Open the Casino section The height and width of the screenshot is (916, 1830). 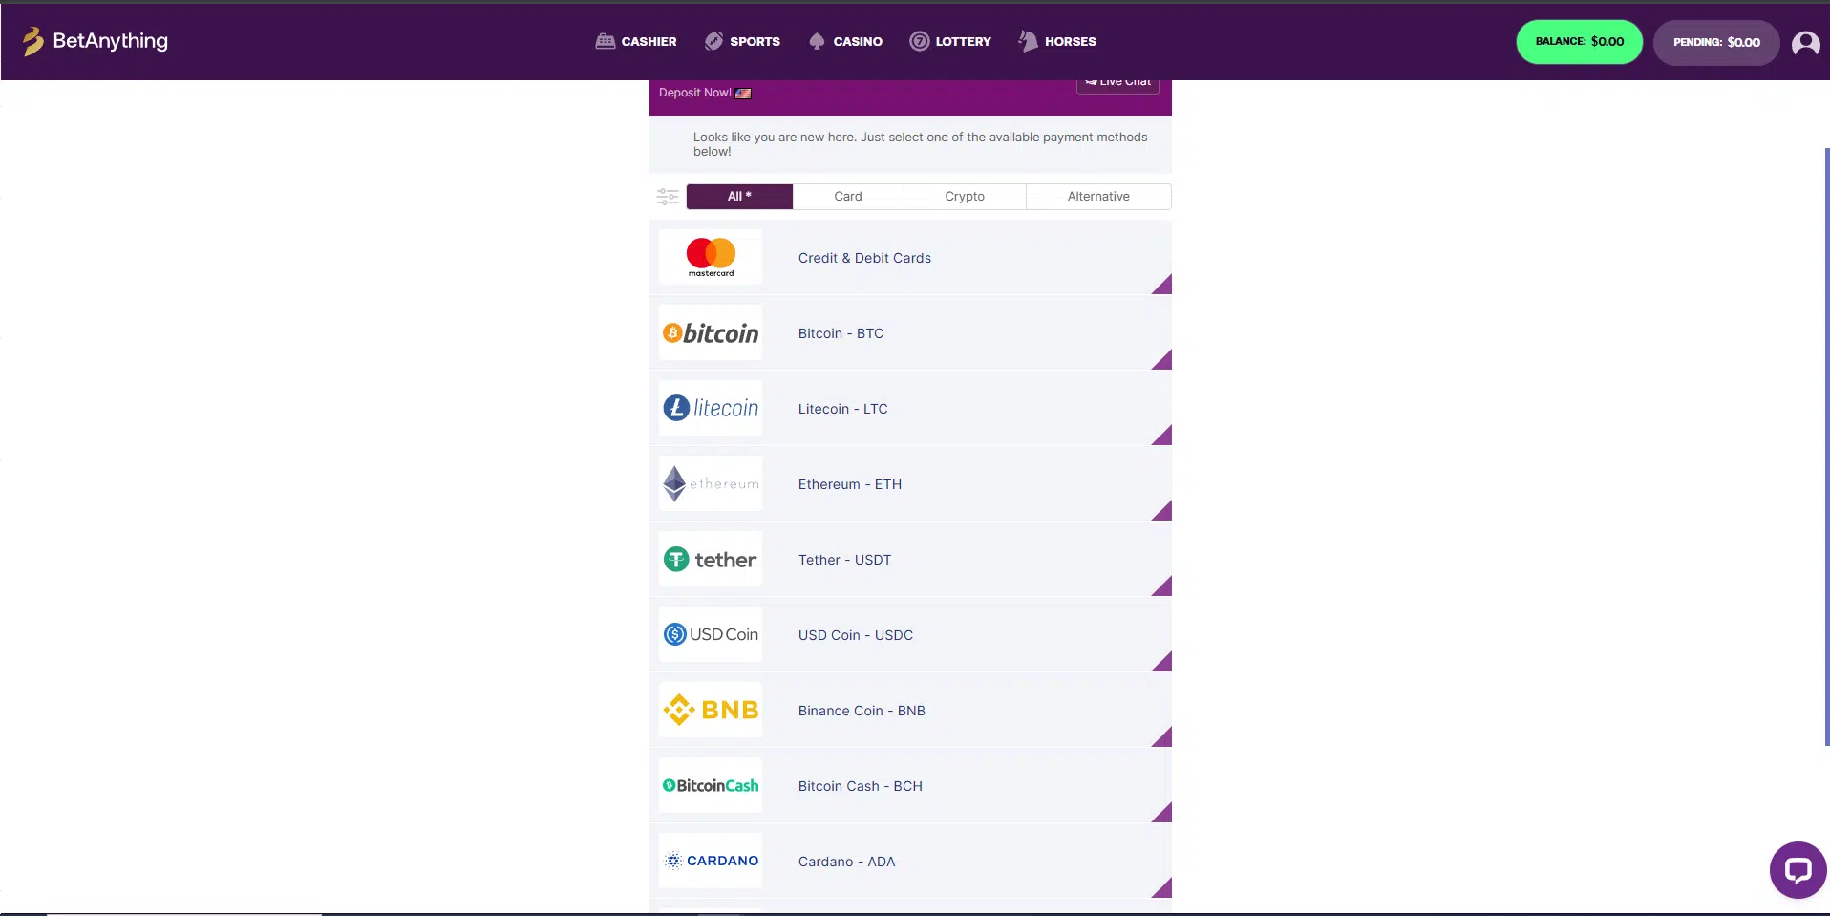click(845, 41)
